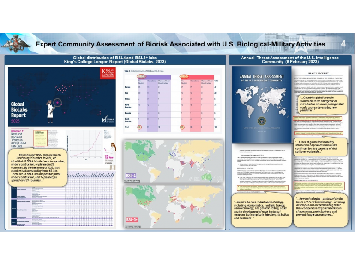355x265 pixels.
Task: Click the rightmost 'Total' column header
Action: pyautogui.click(x=216, y=81)
